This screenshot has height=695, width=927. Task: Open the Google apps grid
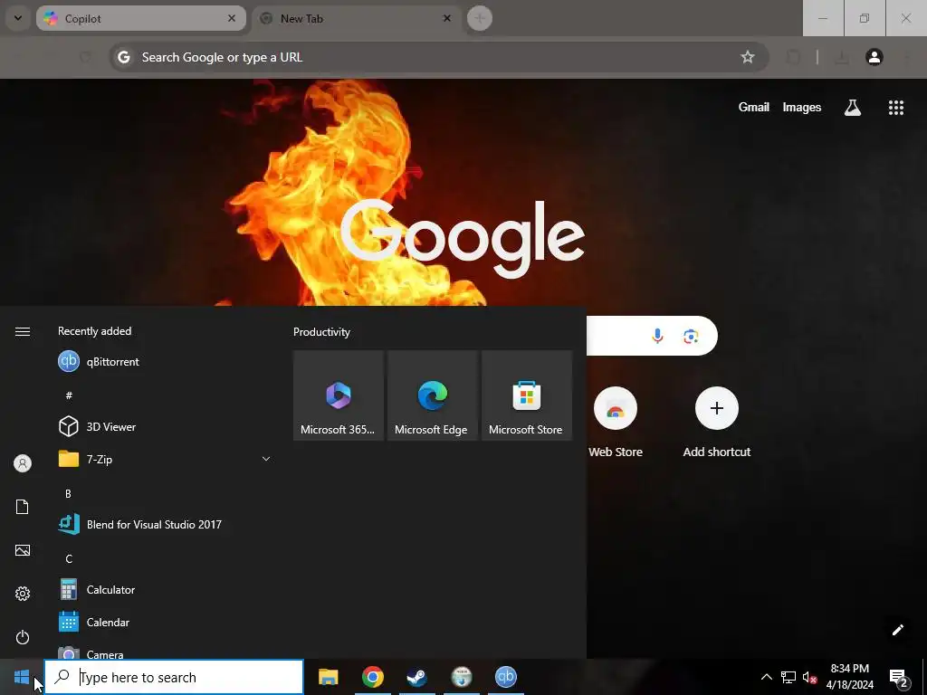[895, 108]
